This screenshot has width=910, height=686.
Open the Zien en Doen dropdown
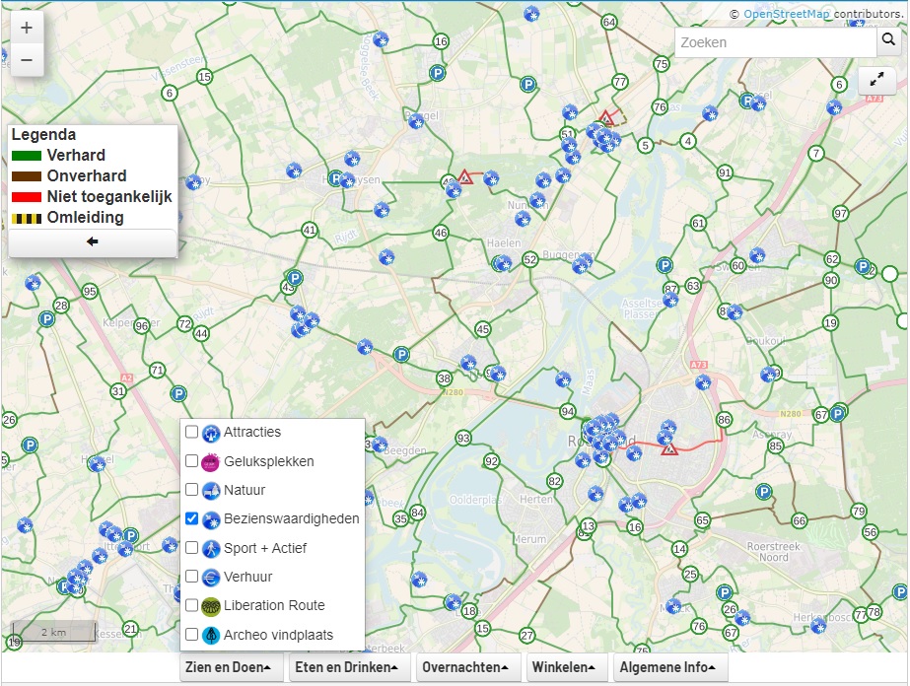pyautogui.click(x=229, y=667)
